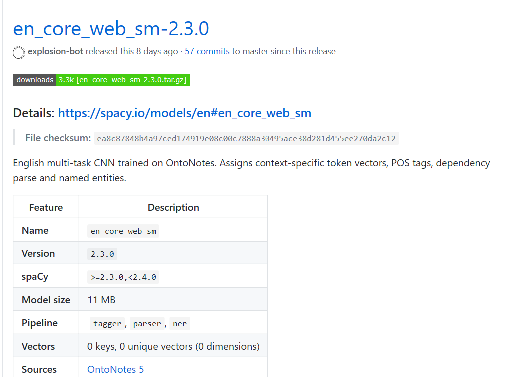This screenshot has height=377, width=532.
Task: Open the spacy.io models details link
Action: click(185, 113)
